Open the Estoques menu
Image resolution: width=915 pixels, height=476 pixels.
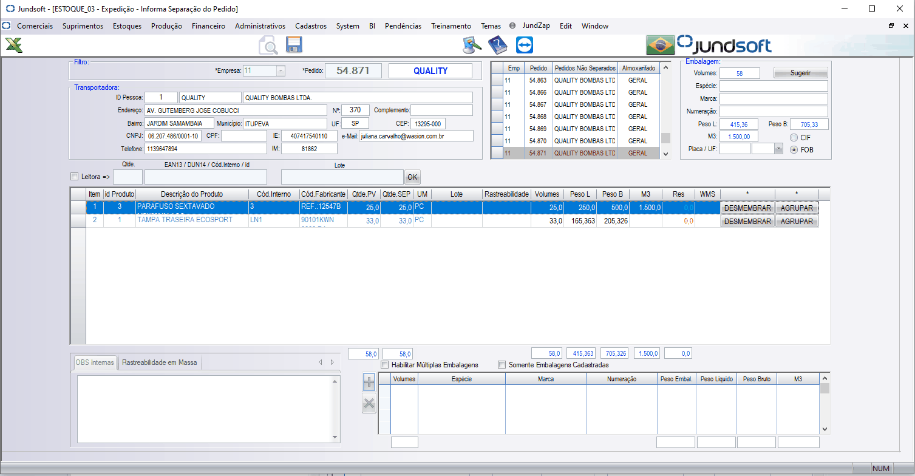tap(127, 26)
